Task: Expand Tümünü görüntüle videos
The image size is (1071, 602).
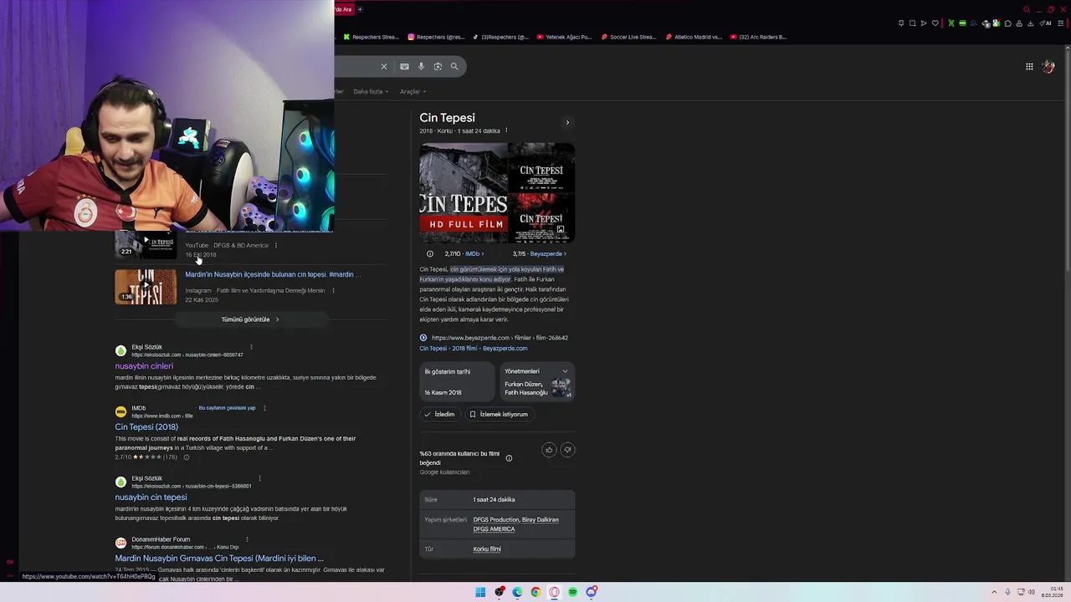Action: coord(250,319)
